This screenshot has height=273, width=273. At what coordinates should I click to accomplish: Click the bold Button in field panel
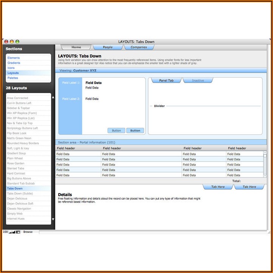click(135, 131)
